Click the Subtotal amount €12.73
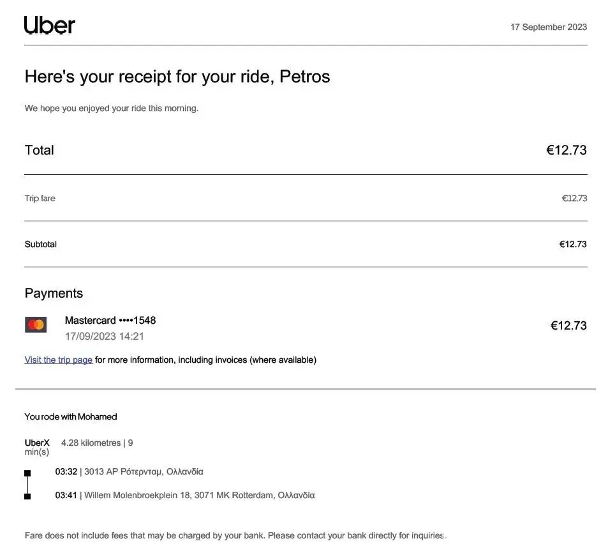 click(572, 245)
